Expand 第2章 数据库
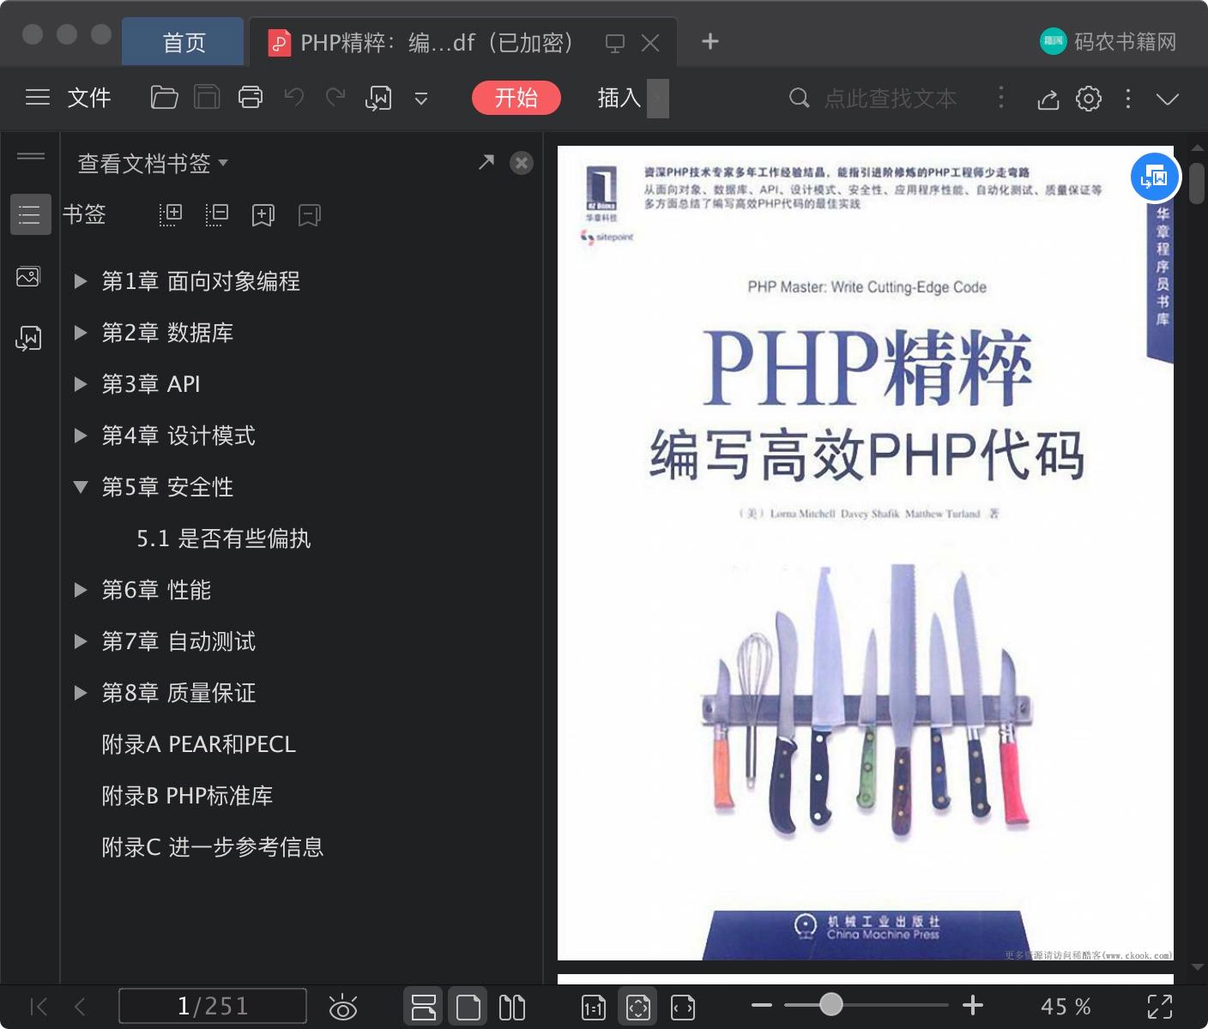1208x1029 pixels. pyautogui.click(x=81, y=333)
